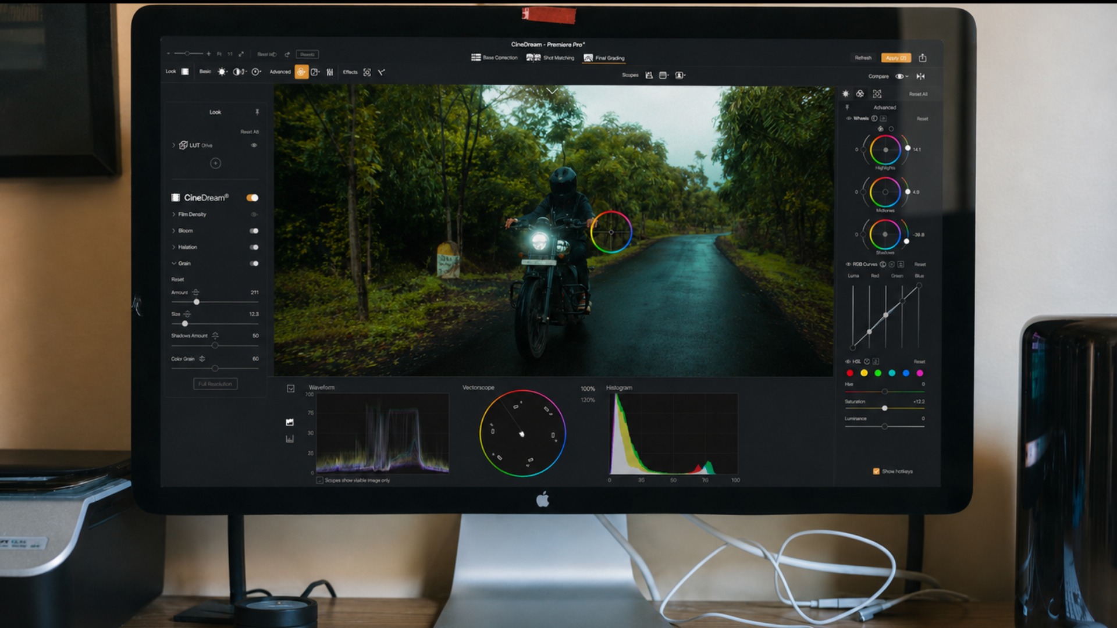The height and width of the screenshot is (628, 1117).
Task: Toggle the Halation effect switch
Action: [x=254, y=247]
